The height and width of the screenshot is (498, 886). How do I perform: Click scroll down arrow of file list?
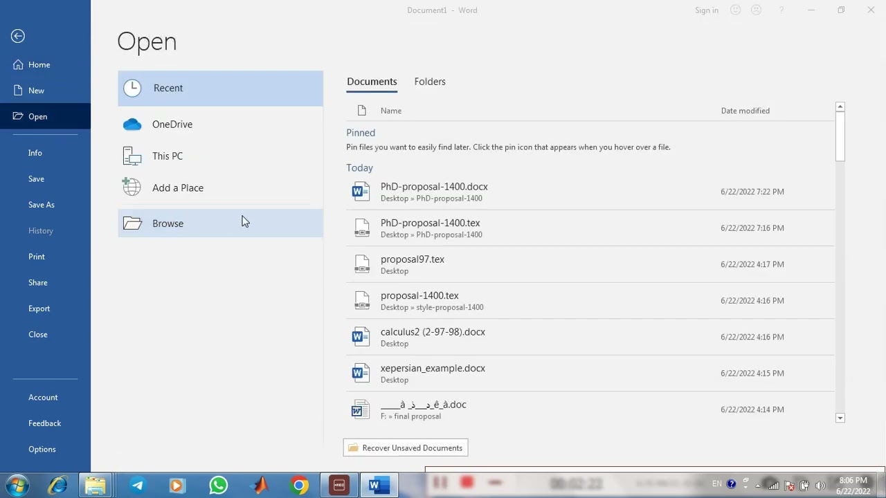point(840,418)
